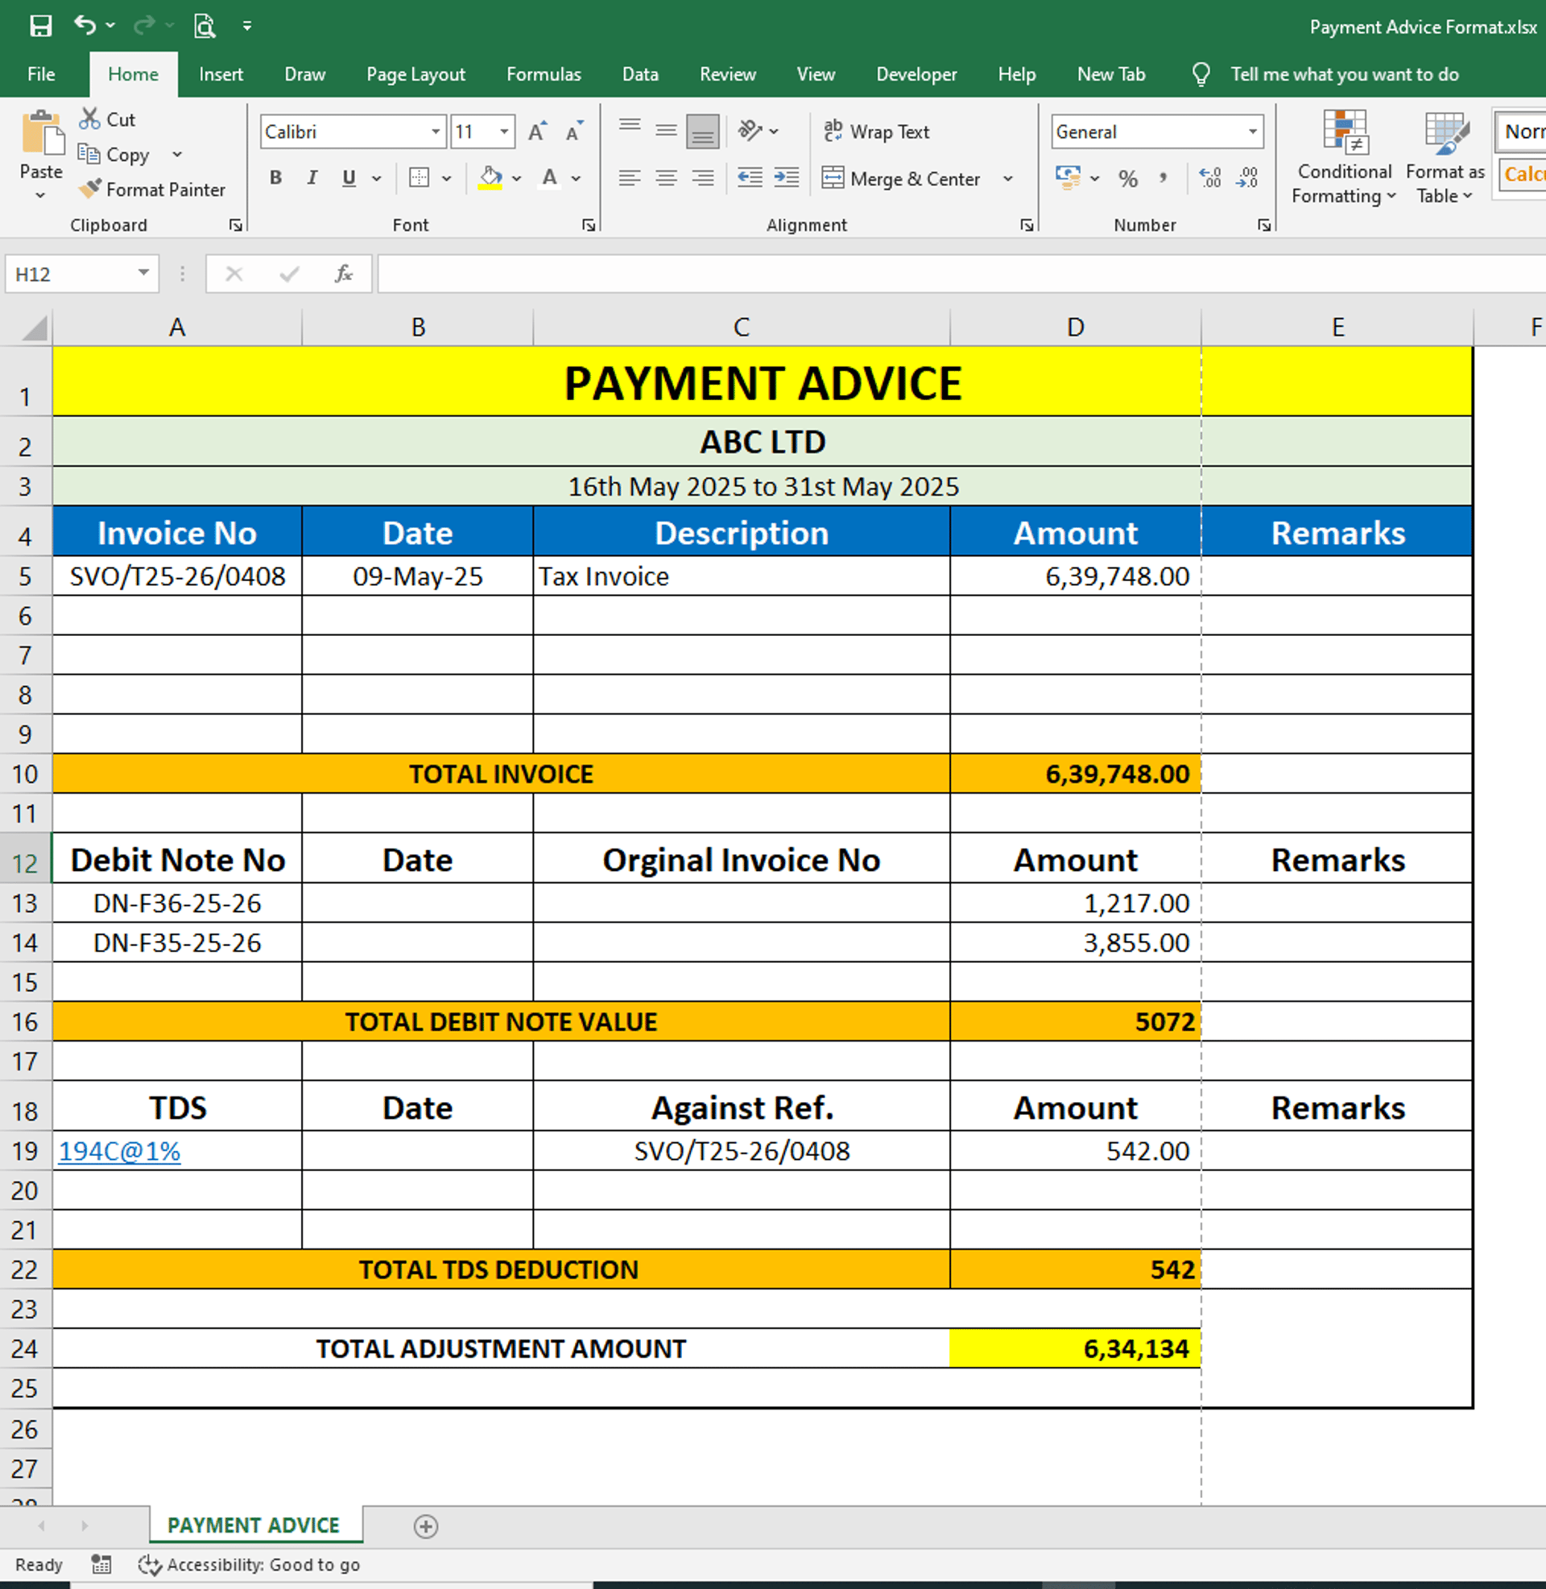Click the Center align icon
Screen dimensions: 1546x1589
(x=666, y=178)
